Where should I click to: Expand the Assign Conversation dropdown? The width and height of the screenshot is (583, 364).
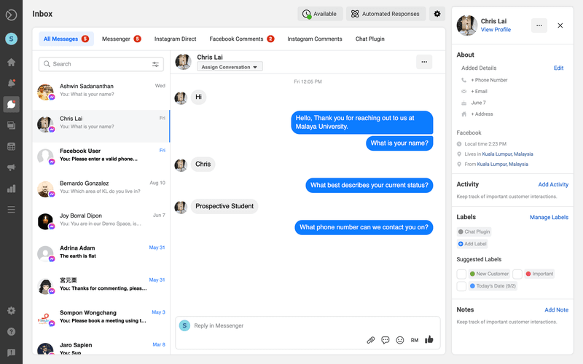(230, 67)
